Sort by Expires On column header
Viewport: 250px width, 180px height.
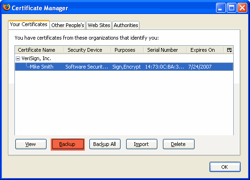coord(205,50)
